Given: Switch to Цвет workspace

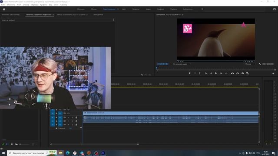Looking at the screenshot, I should [x=124, y=9].
